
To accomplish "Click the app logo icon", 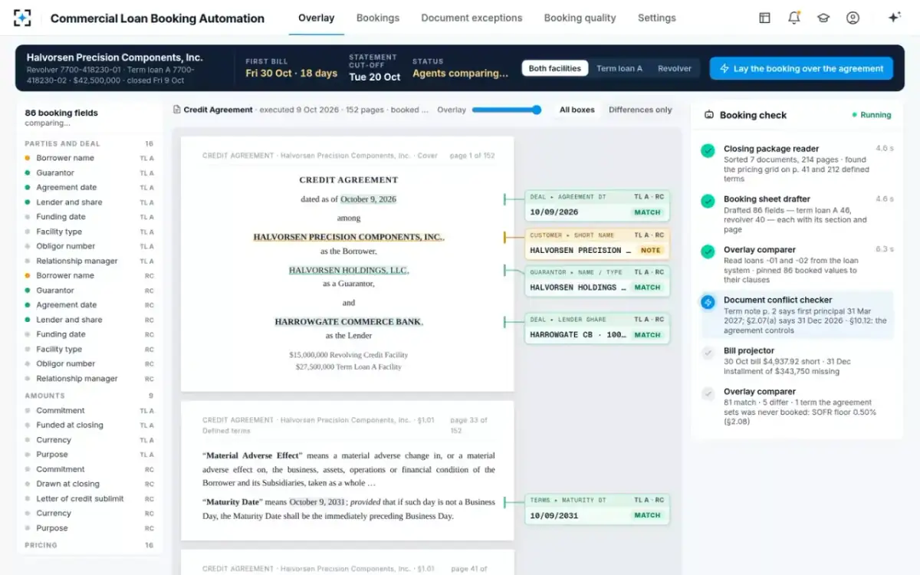I will [x=22, y=18].
